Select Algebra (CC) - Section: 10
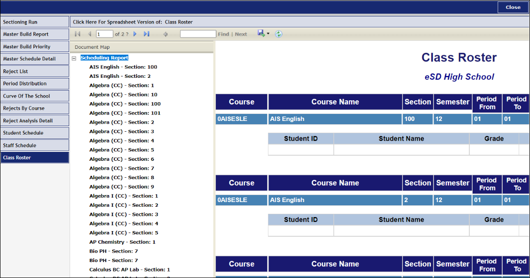The image size is (530, 278). click(x=123, y=95)
